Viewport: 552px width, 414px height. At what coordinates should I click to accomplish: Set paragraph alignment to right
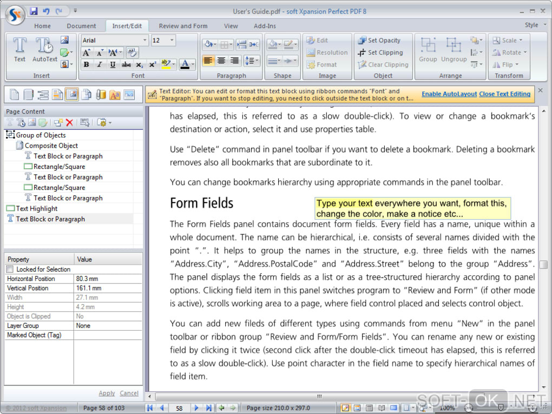coord(234,61)
